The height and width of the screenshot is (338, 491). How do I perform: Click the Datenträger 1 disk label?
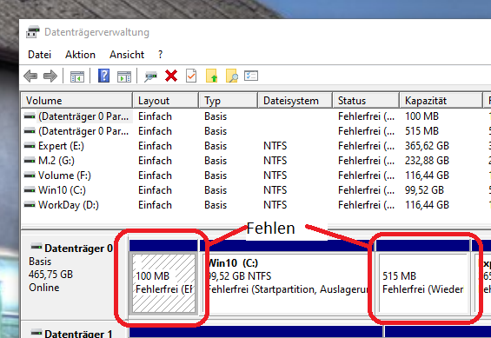point(78,334)
